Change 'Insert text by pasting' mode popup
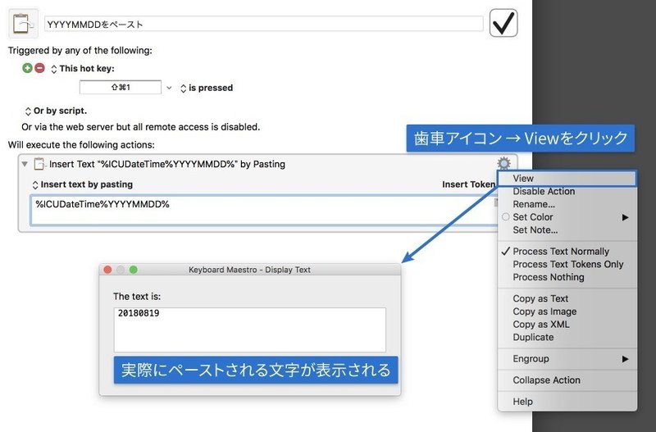The width and height of the screenshot is (656, 432). point(83,184)
